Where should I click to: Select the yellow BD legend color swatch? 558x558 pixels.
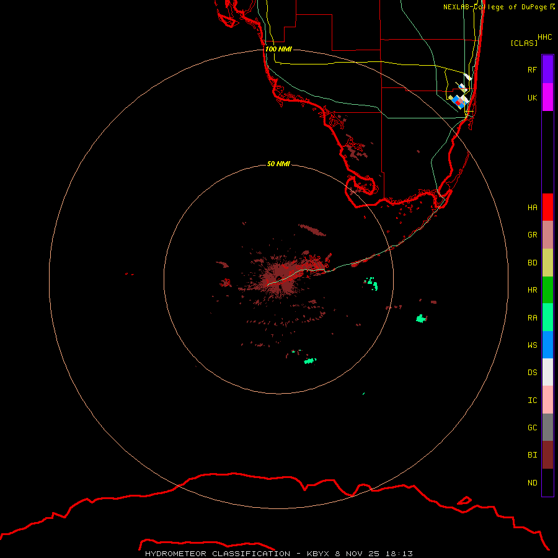[547, 263]
